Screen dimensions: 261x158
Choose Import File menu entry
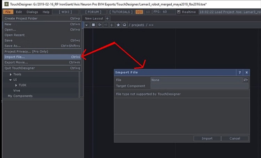pos(42,57)
